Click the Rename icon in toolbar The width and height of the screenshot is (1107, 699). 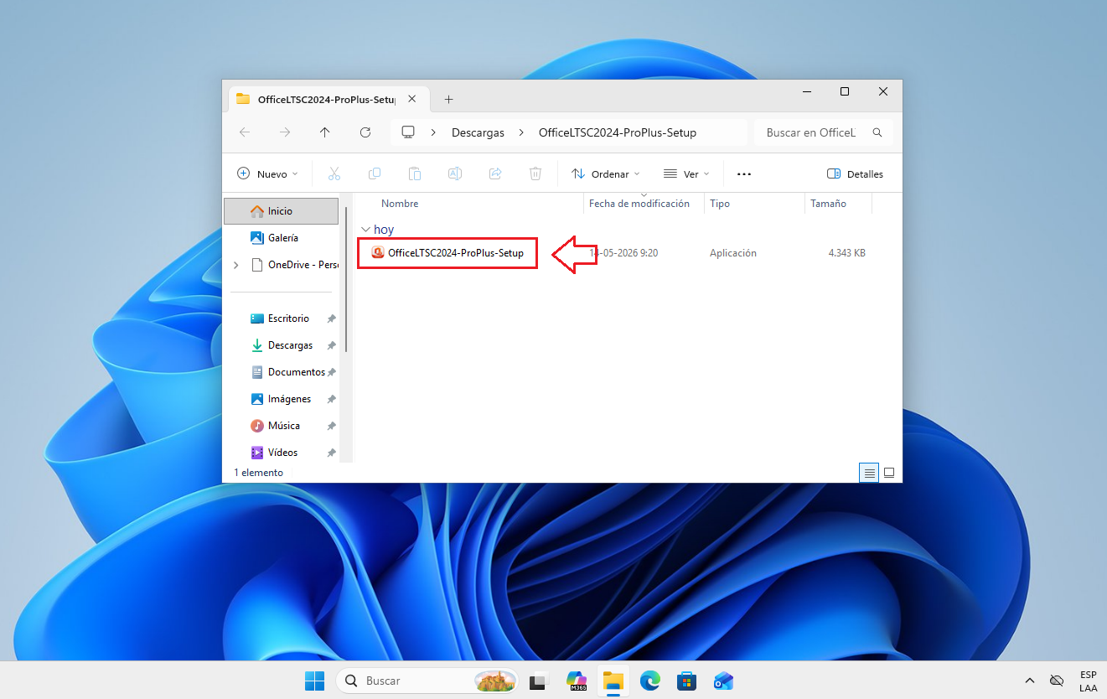click(455, 173)
